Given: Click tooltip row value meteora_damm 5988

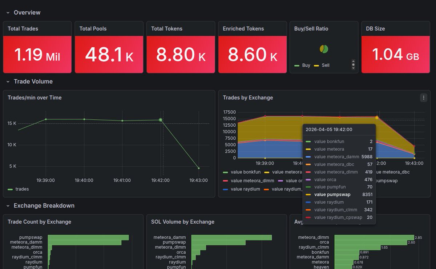Looking at the screenshot, I should coord(339,157).
